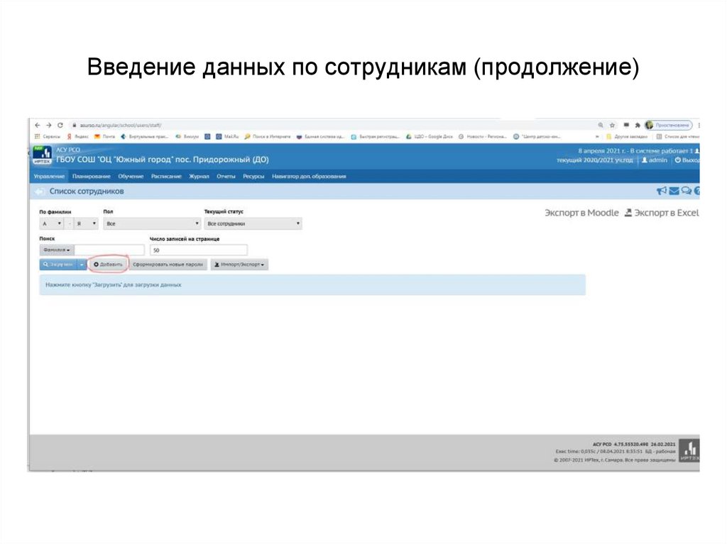The width and height of the screenshot is (727, 544).
Task: Open the Mail.Ru bookmark in the bookmarks bar
Action: (229, 136)
